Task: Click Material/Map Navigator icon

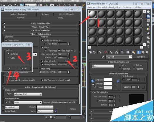Action: [x=148, y=46]
